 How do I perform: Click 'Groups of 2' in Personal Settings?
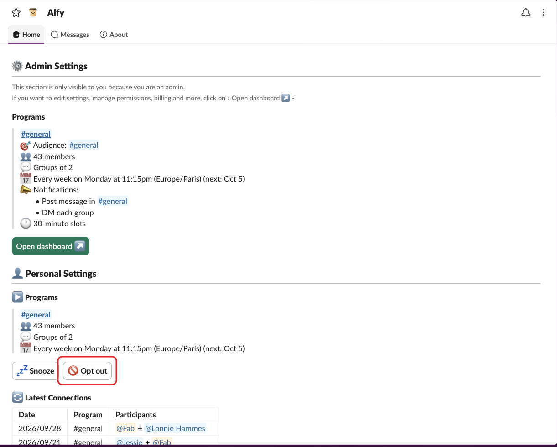(x=53, y=337)
